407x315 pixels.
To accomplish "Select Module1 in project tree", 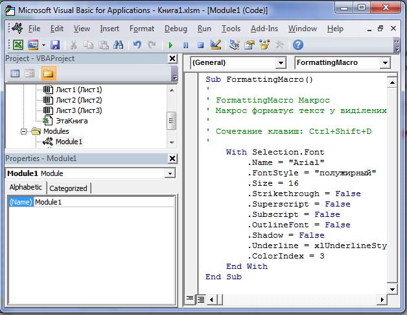I will click(x=69, y=142).
